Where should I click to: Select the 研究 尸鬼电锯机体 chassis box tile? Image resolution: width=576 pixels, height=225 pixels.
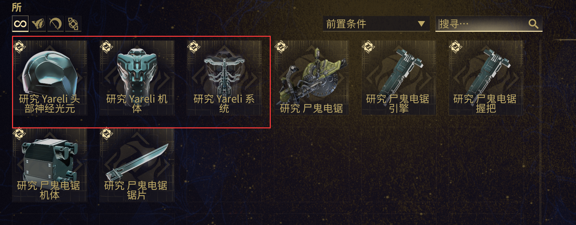coord(50,165)
